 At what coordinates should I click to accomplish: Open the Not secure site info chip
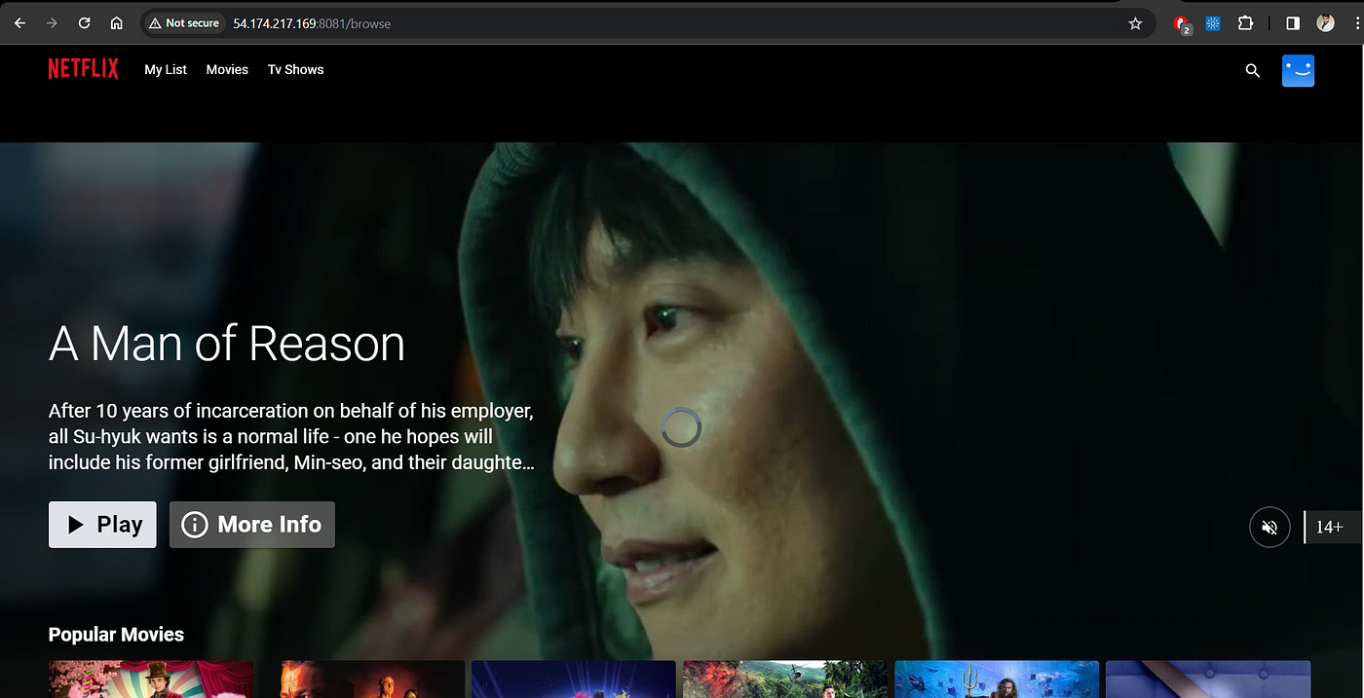[x=184, y=23]
